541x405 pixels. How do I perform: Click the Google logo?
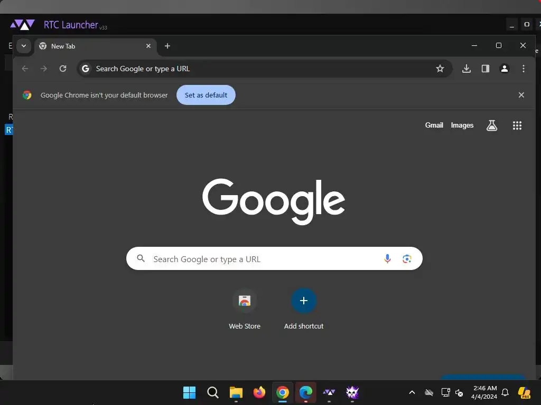[274, 201]
